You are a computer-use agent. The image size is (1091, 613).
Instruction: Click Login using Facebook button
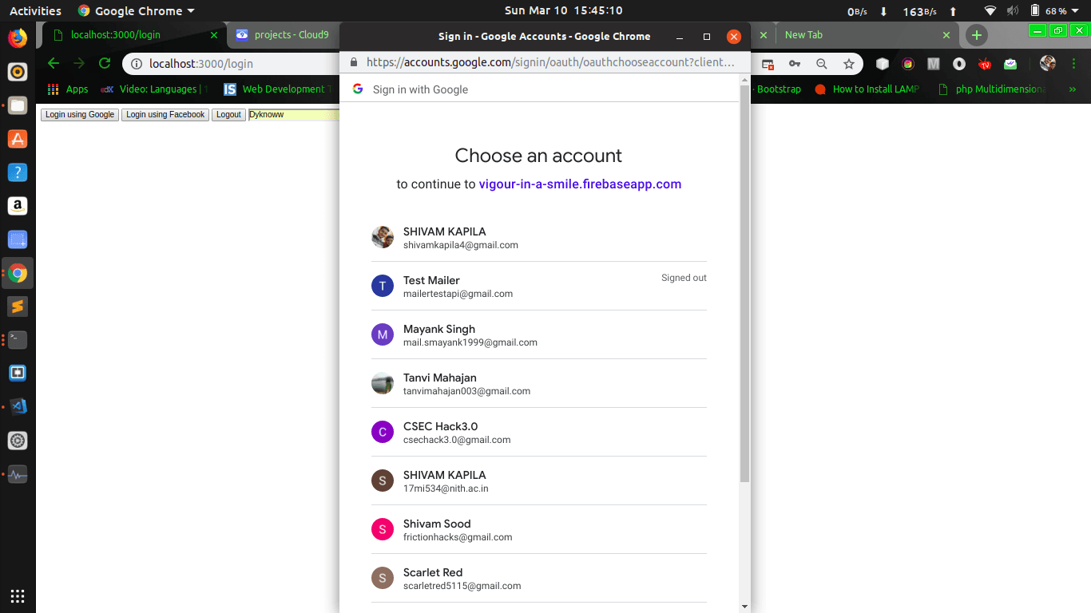pyautogui.click(x=165, y=115)
